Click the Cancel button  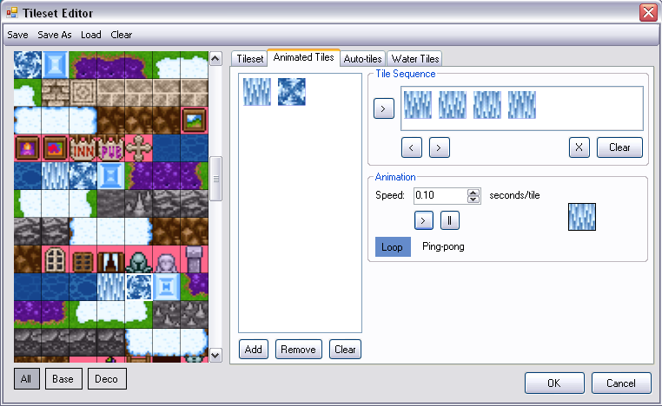pyautogui.click(x=621, y=383)
